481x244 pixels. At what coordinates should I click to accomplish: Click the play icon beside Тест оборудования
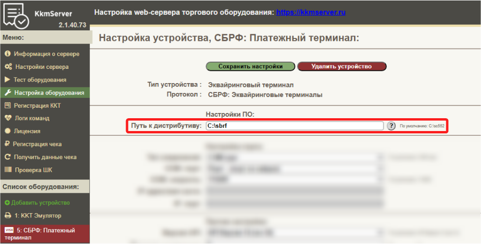(7, 80)
